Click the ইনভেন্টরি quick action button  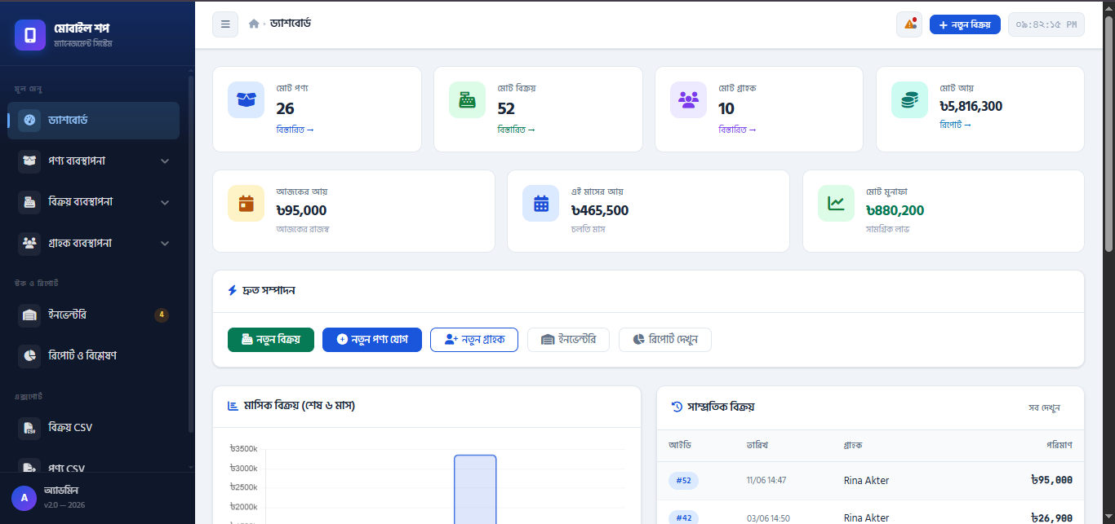click(x=568, y=340)
